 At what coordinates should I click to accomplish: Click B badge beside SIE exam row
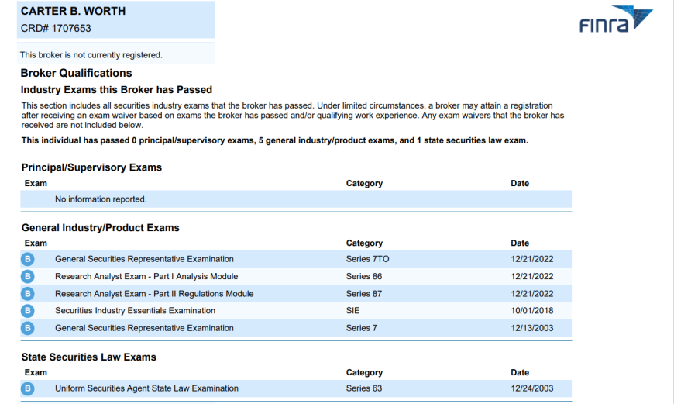point(28,311)
